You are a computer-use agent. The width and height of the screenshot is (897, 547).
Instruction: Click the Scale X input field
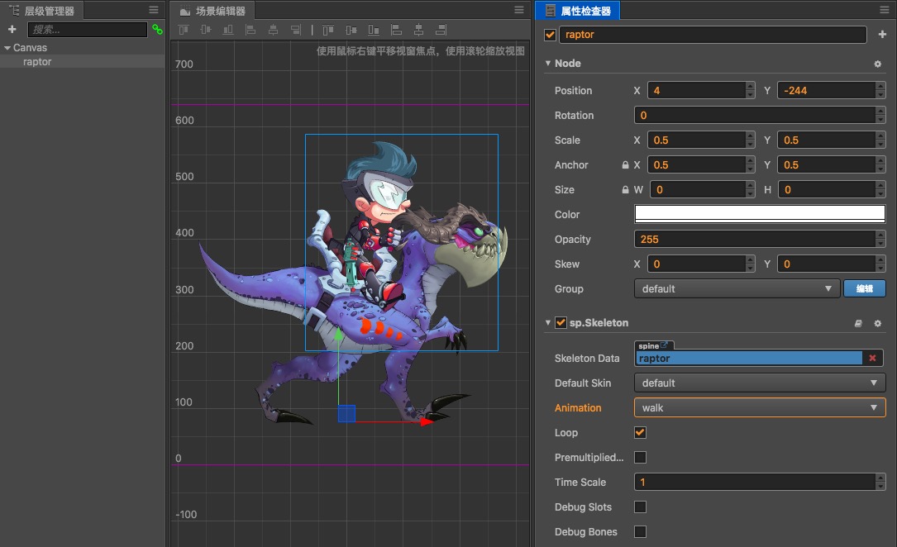697,140
